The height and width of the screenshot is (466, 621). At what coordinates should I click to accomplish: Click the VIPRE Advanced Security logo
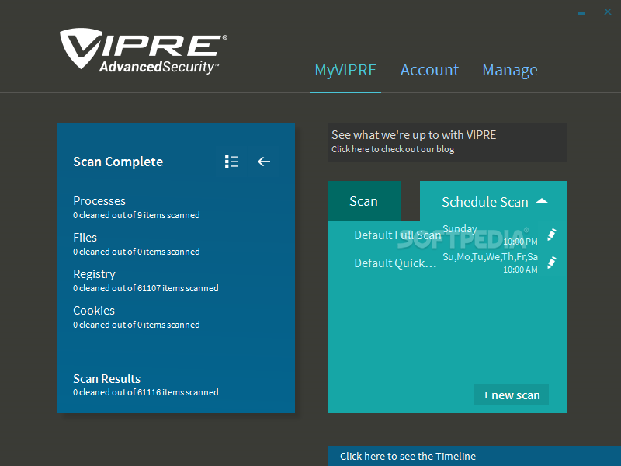(x=144, y=51)
